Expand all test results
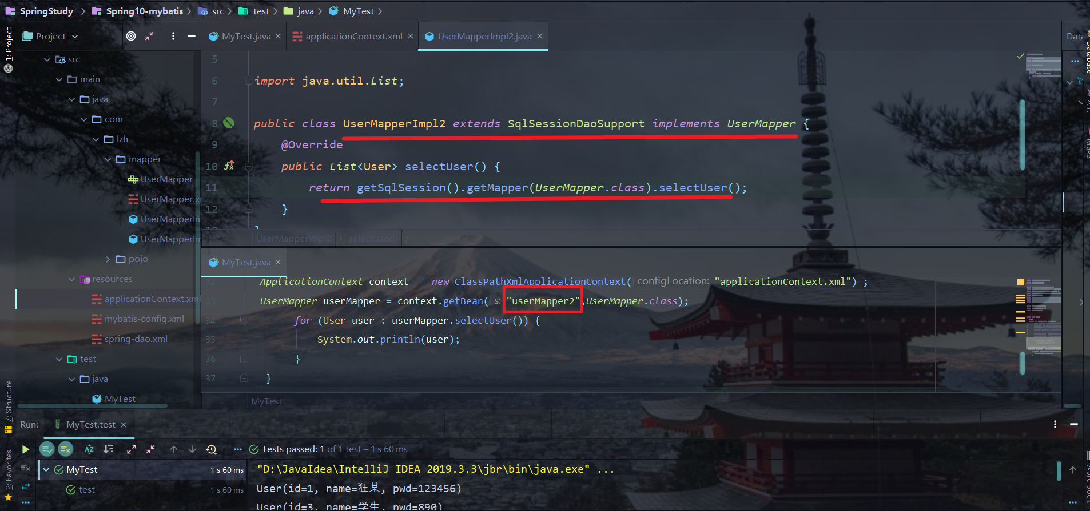Image resolution: width=1090 pixels, height=511 pixels. tap(132, 449)
